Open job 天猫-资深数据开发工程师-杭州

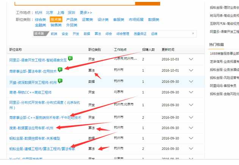[33, 82]
